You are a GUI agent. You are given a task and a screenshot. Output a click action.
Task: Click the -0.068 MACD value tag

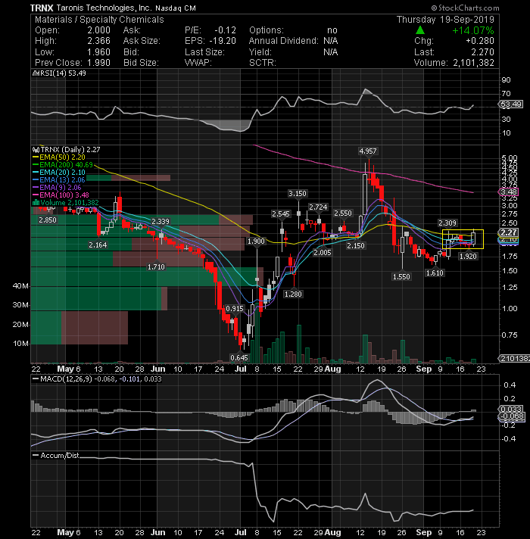point(512,416)
